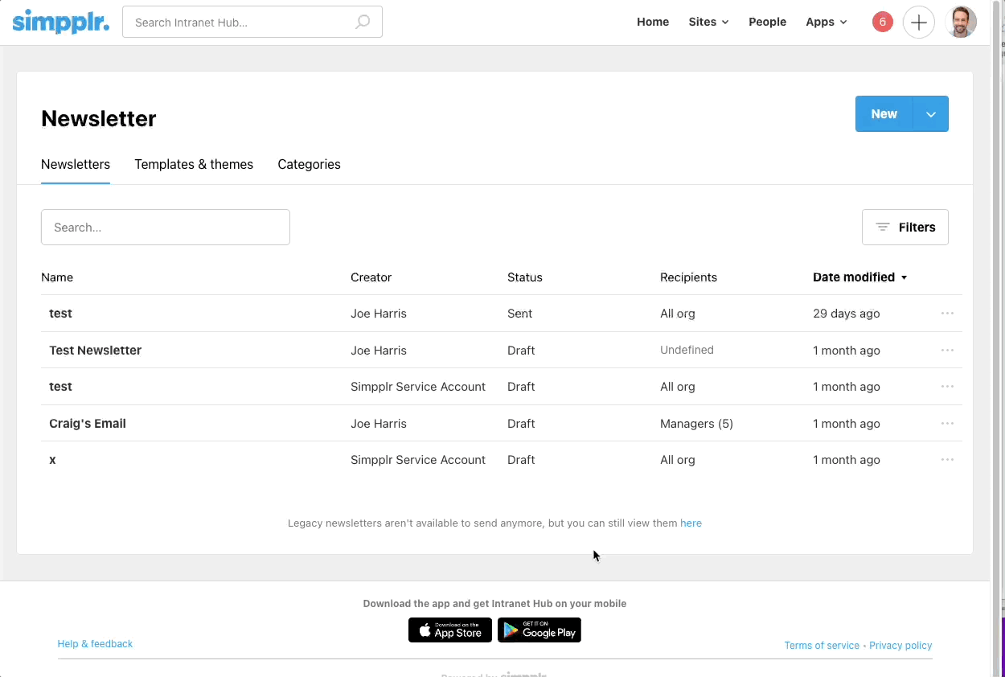
Task: Click the New newsletter button
Action: pos(884,114)
